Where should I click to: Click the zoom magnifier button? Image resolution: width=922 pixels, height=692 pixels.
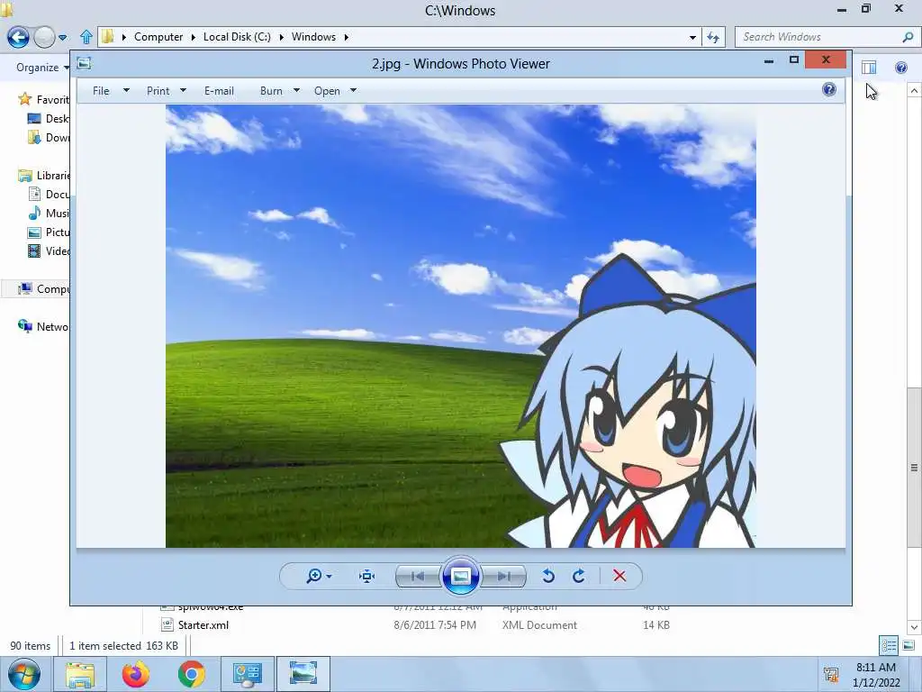[318, 576]
